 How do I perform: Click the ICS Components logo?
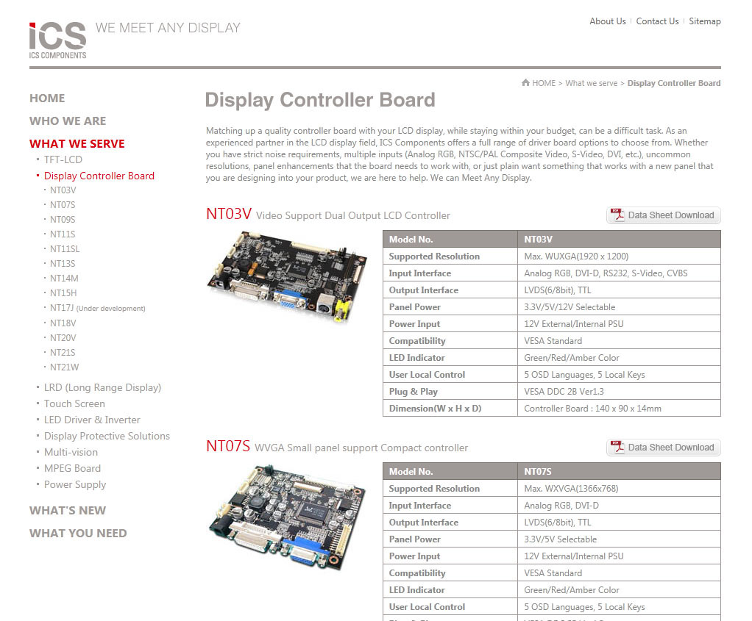pyautogui.click(x=57, y=40)
